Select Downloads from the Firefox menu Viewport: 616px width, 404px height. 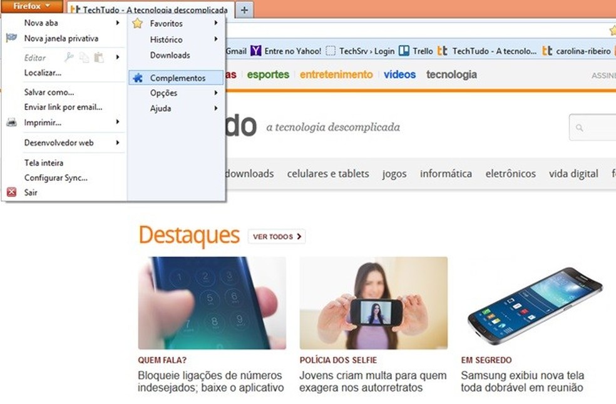coord(170,55)
